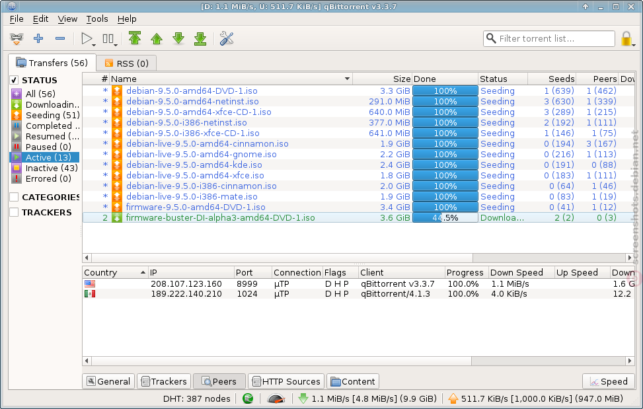Open the Tools menu
643x409 pixels.
tap(97, 19)
